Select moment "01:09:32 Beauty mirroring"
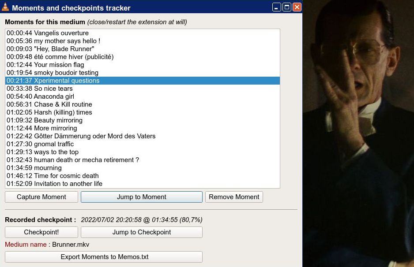 point(143,120)
